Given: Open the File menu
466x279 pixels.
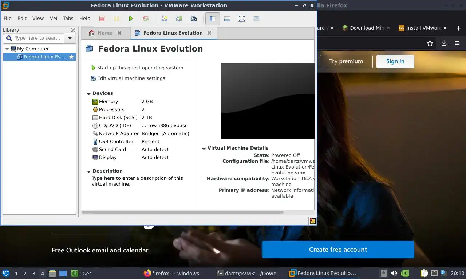Looking at the screenshot, I should [x=8, y=18].
